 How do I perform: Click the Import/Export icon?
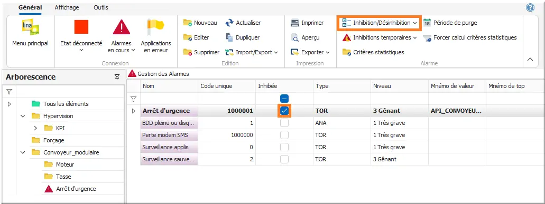229,52
